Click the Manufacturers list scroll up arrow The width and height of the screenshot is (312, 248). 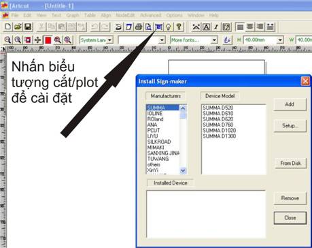click(183, 108)
